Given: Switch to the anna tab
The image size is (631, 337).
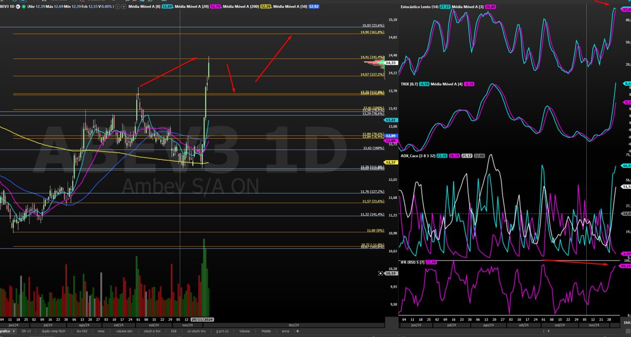Looking at the screenshot, I should tap(286, 331).
